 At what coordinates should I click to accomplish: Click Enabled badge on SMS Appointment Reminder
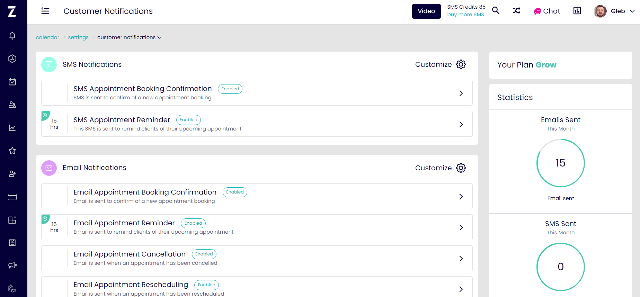[x=188, y=120]
